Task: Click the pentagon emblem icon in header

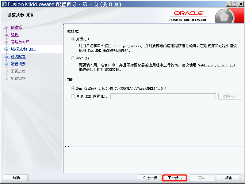Action: coord(224,17)
